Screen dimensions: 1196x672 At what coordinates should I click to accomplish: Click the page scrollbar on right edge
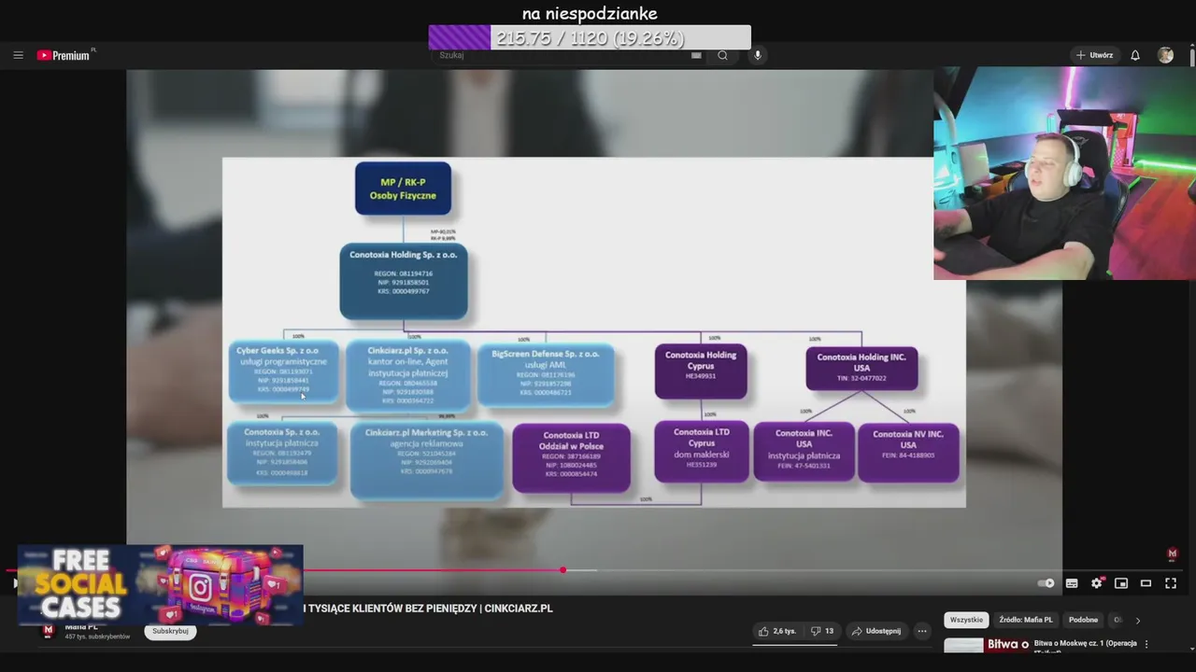coord(1192,56)
